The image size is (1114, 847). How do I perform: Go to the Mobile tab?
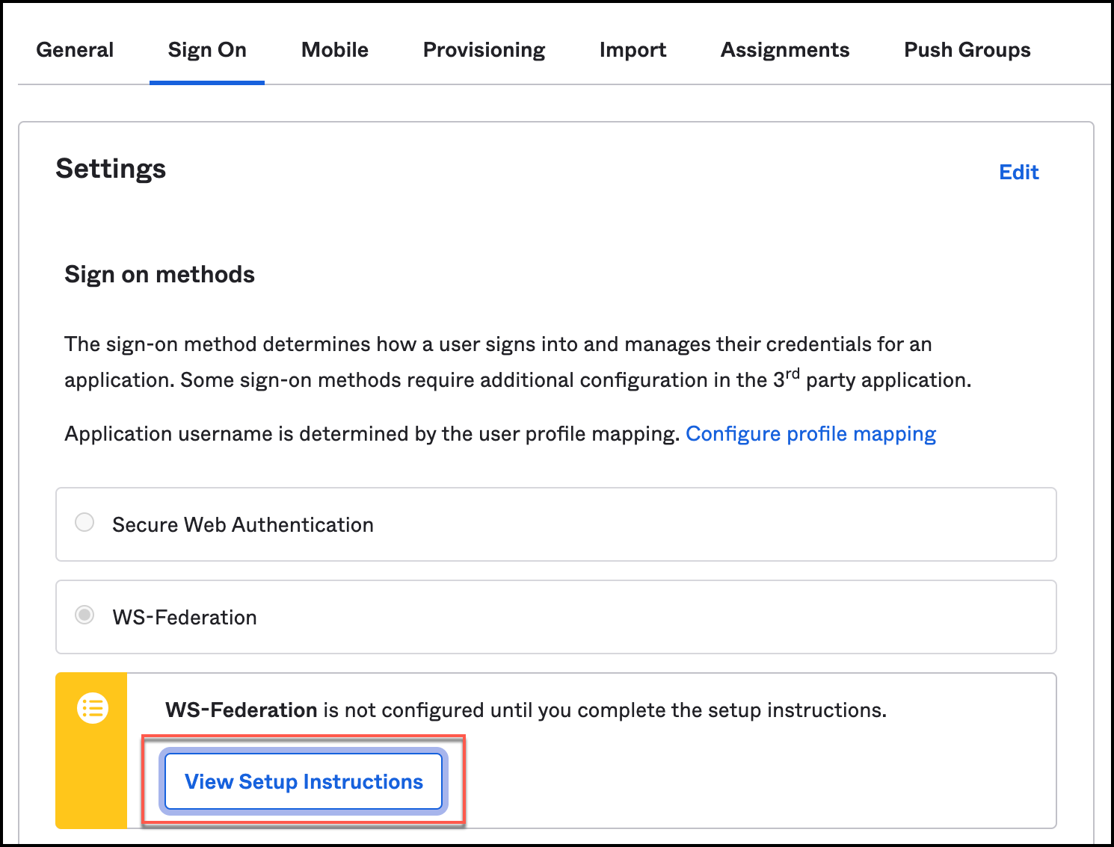[x=335, y=50]
